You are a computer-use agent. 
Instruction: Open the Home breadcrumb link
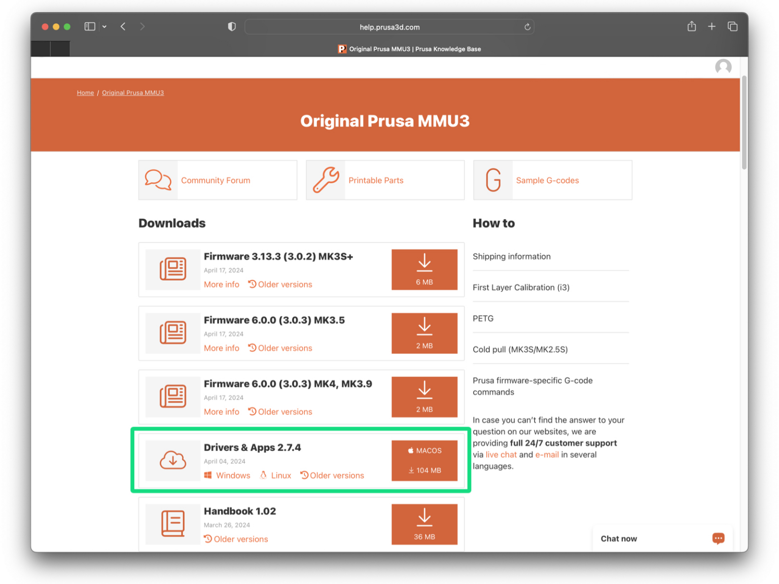pyautogui.click(x=85, y=92)
